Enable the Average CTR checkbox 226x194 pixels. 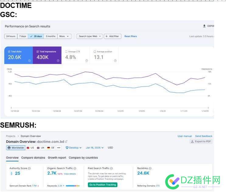tap(66, 51)
